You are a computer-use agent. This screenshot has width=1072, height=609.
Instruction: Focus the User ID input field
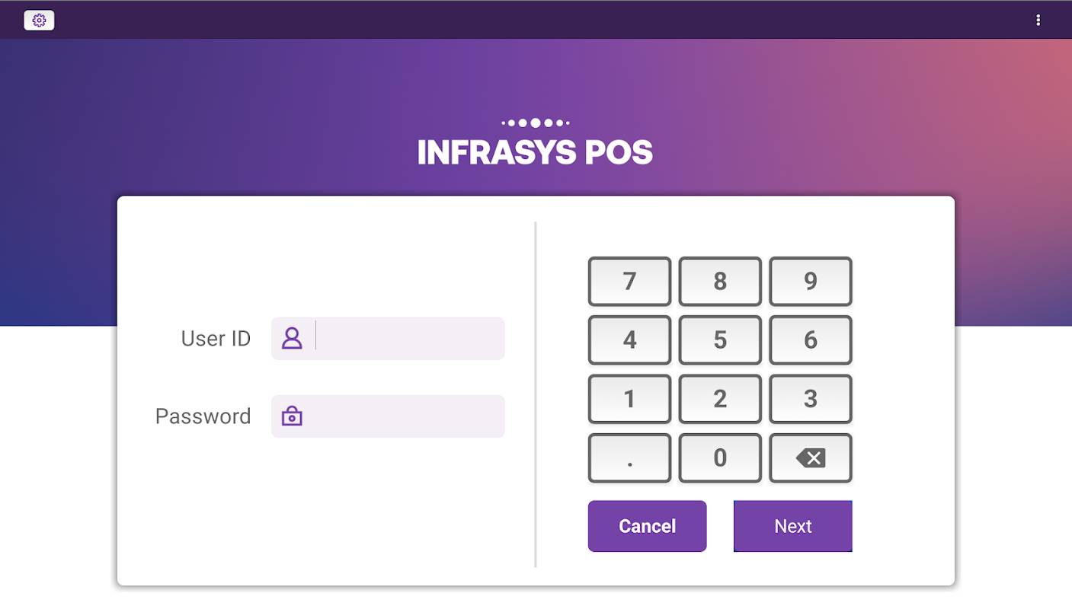(x=408, y=339)
